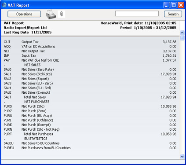Click Net Sales (Zero Rate) row

(90, 70)
